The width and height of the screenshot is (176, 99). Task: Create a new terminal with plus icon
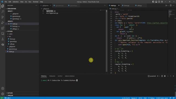[158, 76]
